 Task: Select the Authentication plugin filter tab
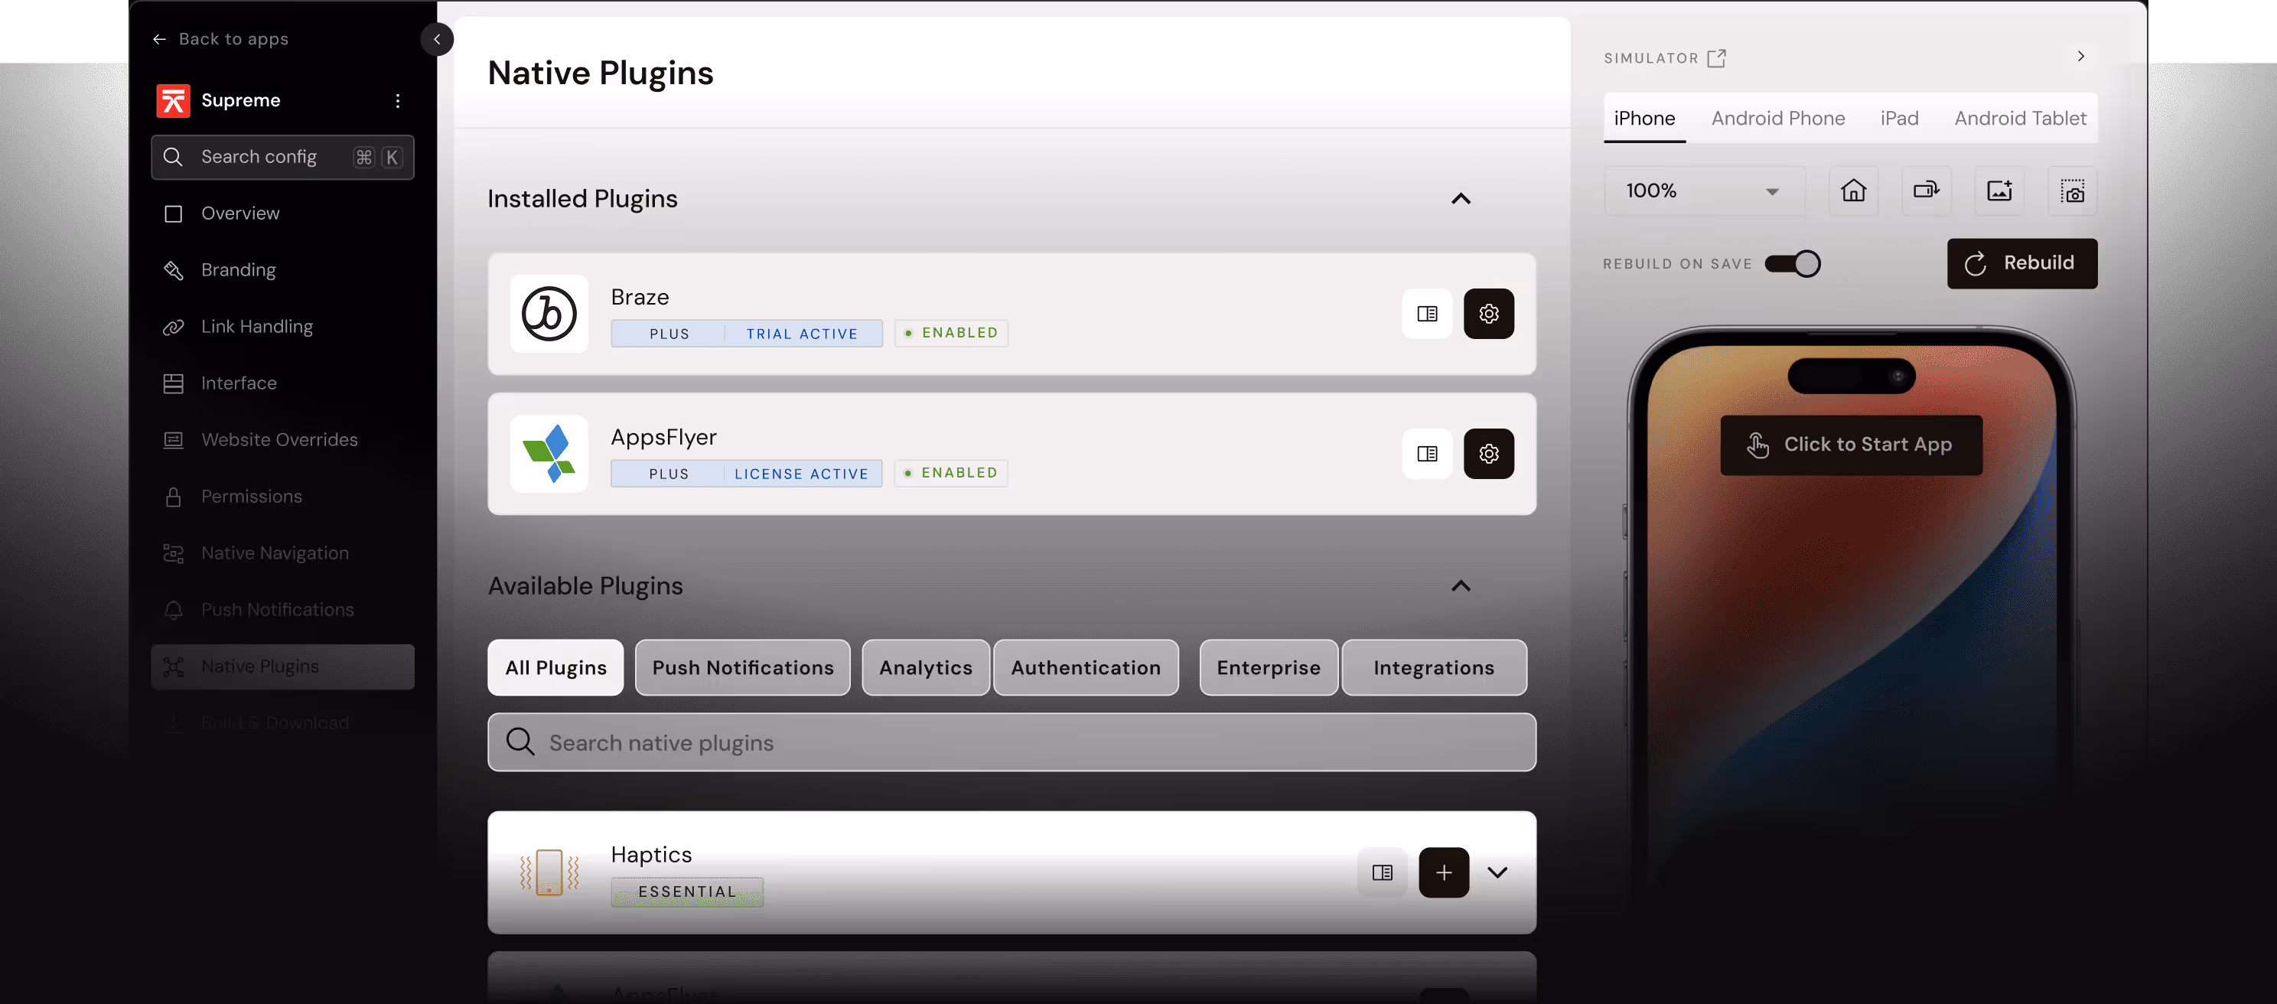coord(1086,667)
